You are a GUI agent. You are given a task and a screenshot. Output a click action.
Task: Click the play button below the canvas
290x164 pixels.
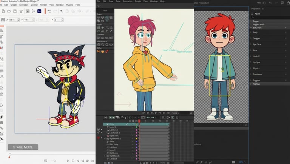click(x=68, y=161)
